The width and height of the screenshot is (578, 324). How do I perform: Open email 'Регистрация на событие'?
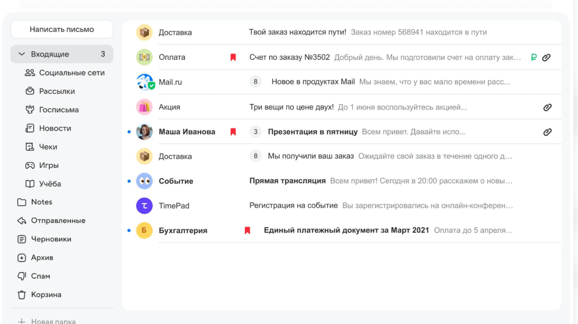tap(293, 206)
